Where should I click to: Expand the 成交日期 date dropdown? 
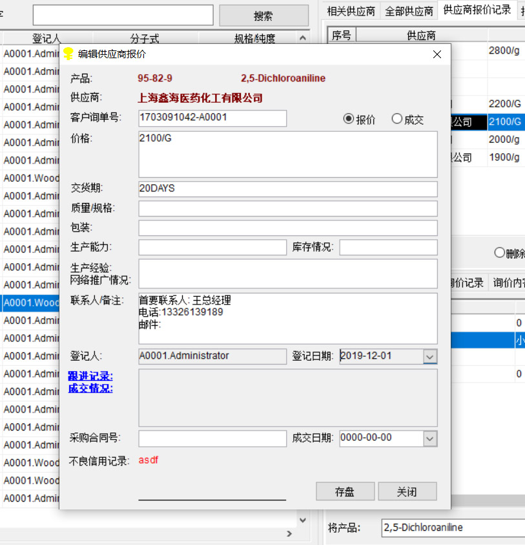[430, 438]
